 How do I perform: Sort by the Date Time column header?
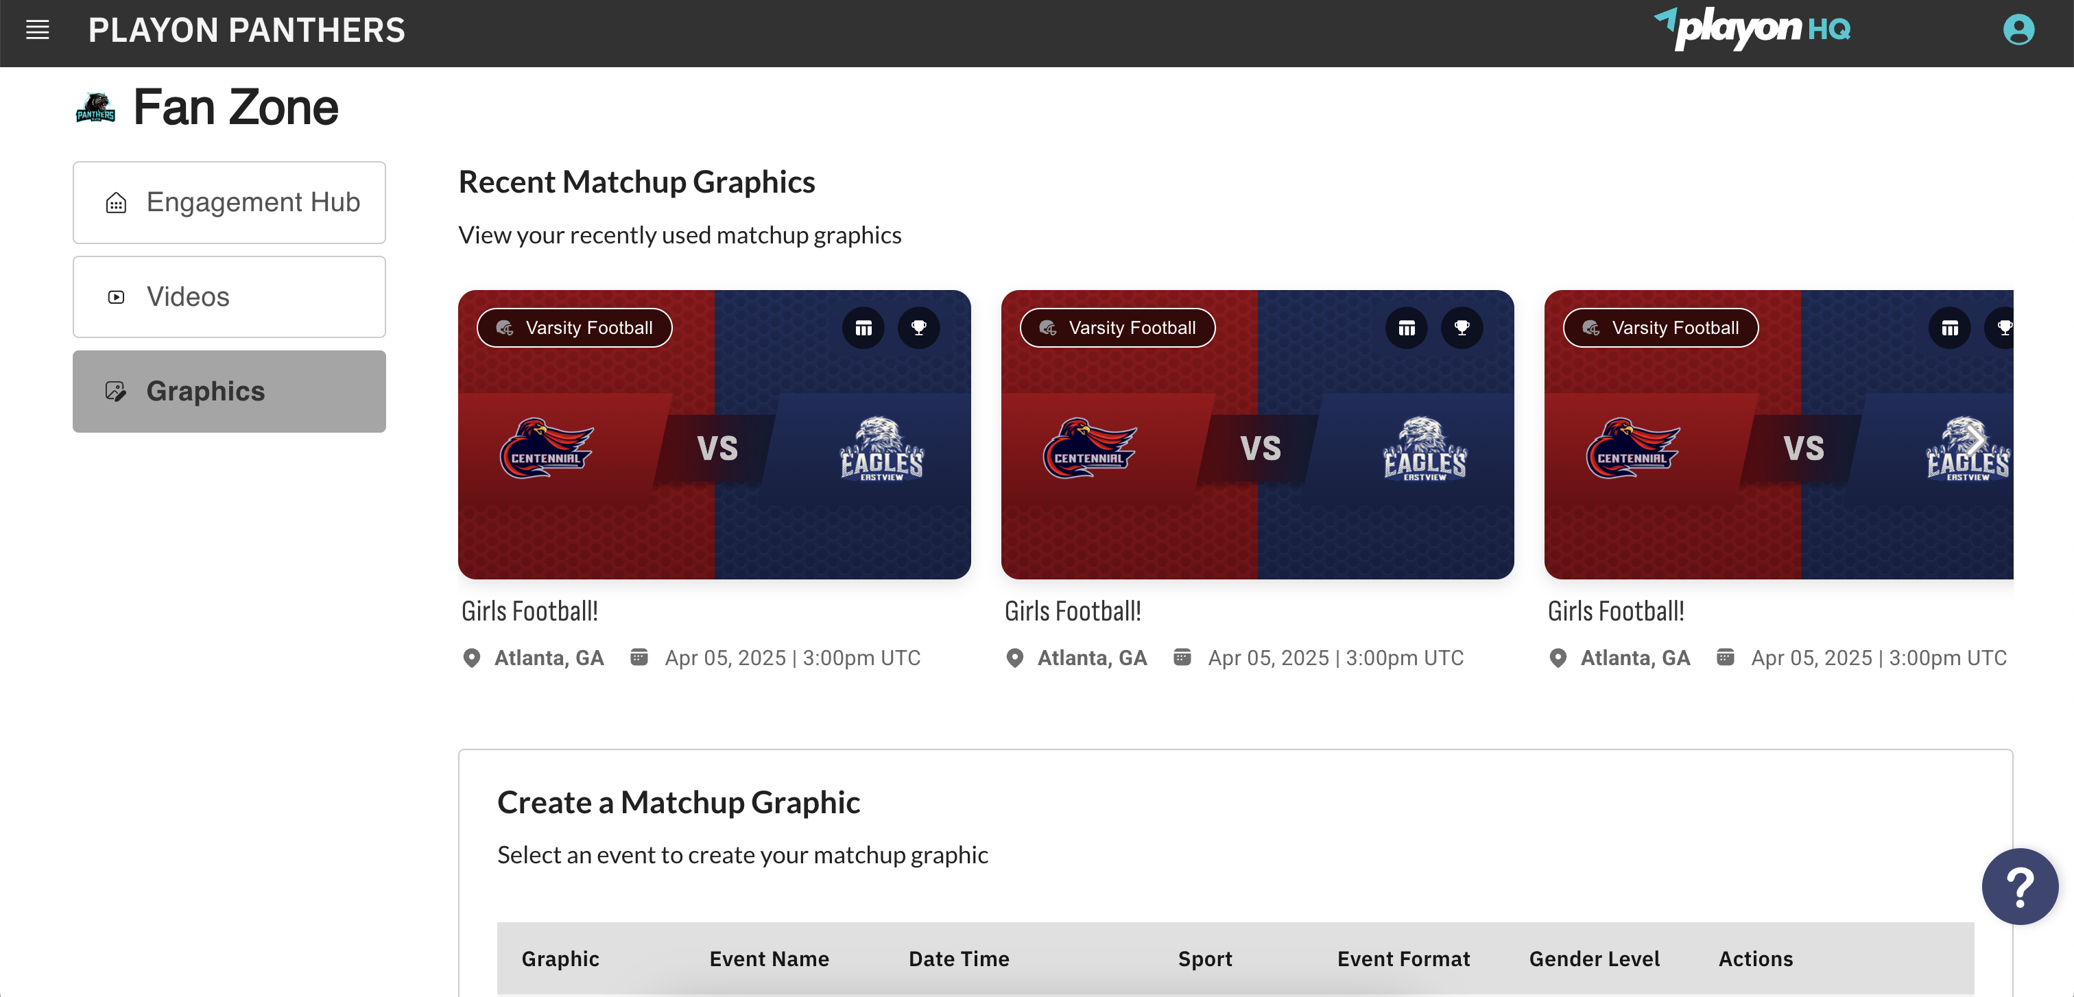959,959
